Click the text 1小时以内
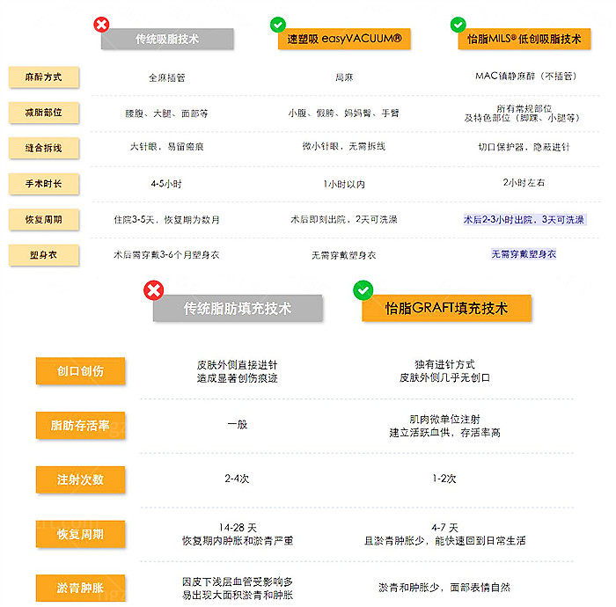Screen dimensions: 616x607 344,184
